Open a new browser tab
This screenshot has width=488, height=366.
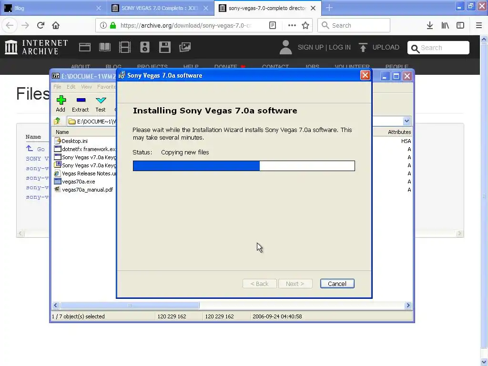click(329, 8)
